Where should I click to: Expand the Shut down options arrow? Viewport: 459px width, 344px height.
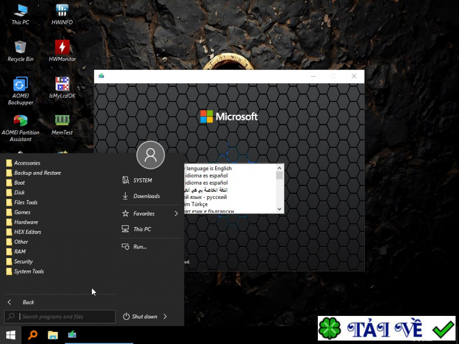pos(165,316)
